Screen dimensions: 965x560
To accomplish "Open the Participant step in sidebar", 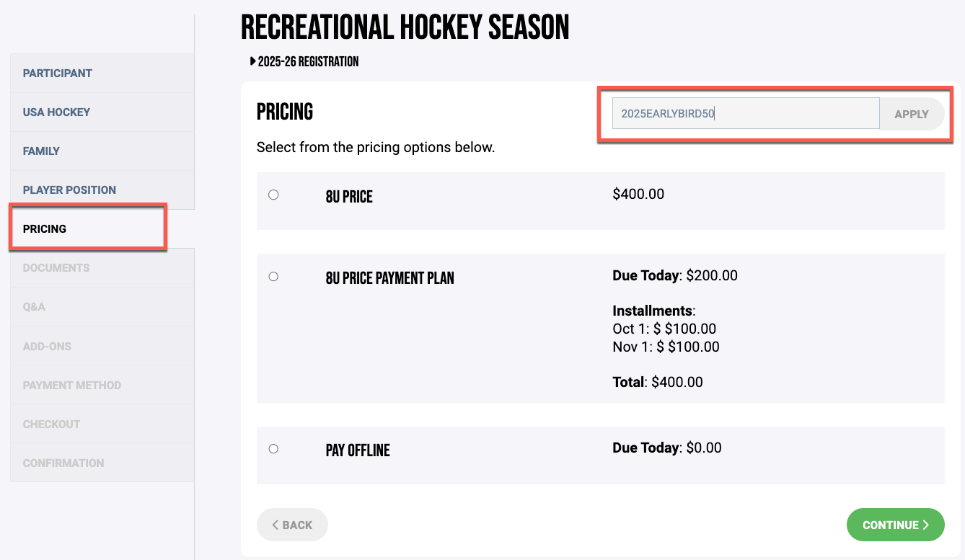I will coord(58,74).
